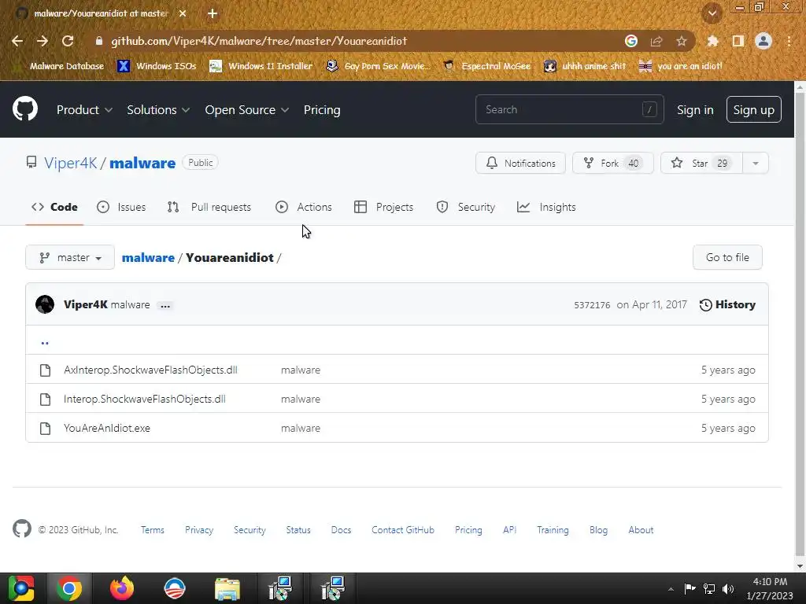
Task: Click the Action Center flag tray icon
Action: point(690,588)
